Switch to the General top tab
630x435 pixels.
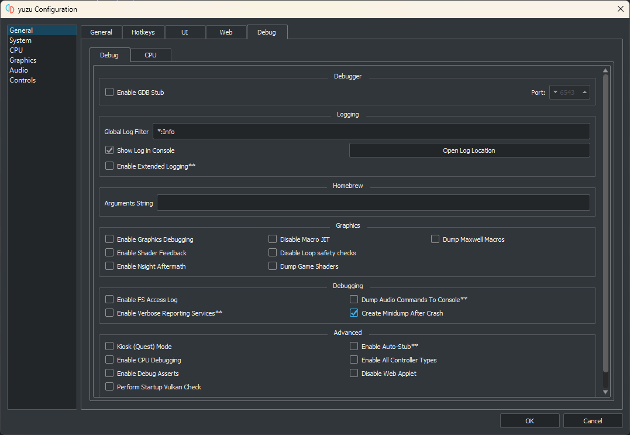pos(101,32)
